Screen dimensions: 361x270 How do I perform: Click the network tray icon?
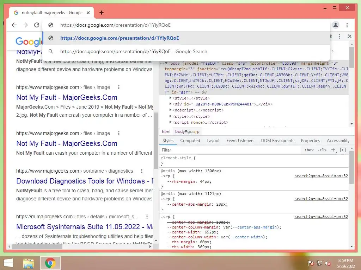(x=319, y=263)
